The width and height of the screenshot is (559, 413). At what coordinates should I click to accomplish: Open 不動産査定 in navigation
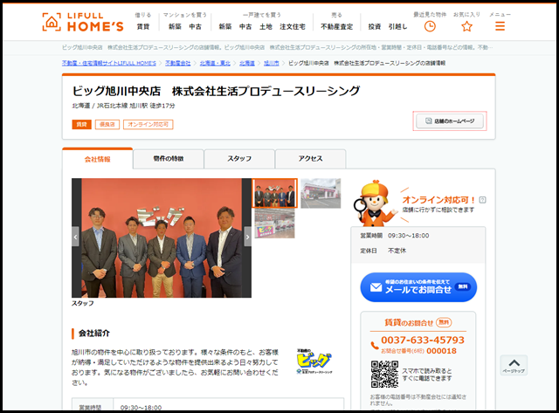(x=337, y=26)
